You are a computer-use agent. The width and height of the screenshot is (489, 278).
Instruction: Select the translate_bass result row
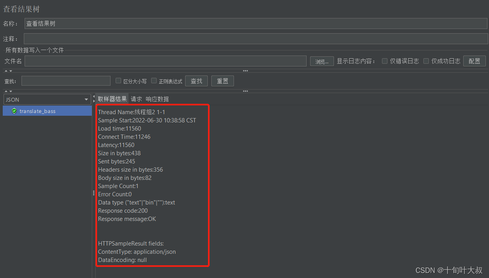pyautogui.click(x=47, y=111)
